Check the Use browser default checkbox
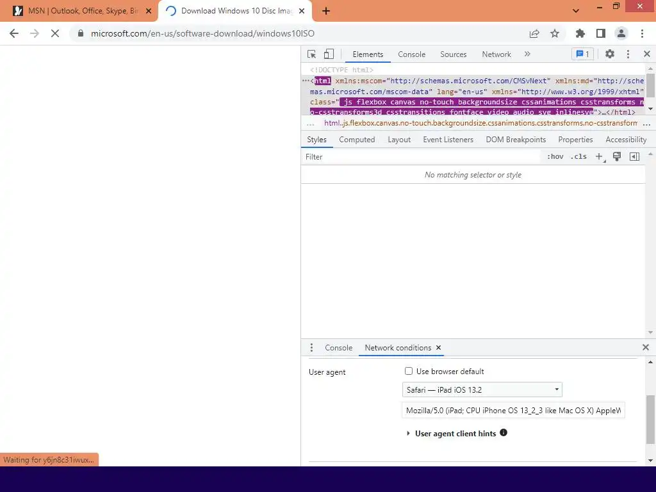Screen dimensions: 656x492 [409, 371]
